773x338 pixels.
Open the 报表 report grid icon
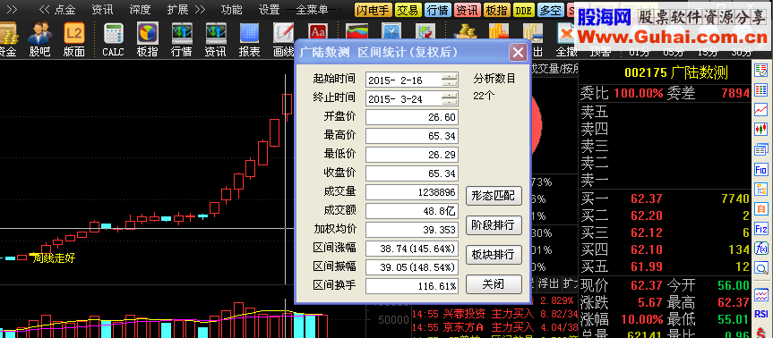click(249, 39)
